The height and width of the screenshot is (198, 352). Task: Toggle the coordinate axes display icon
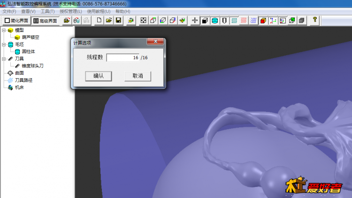tap(273, 21)
